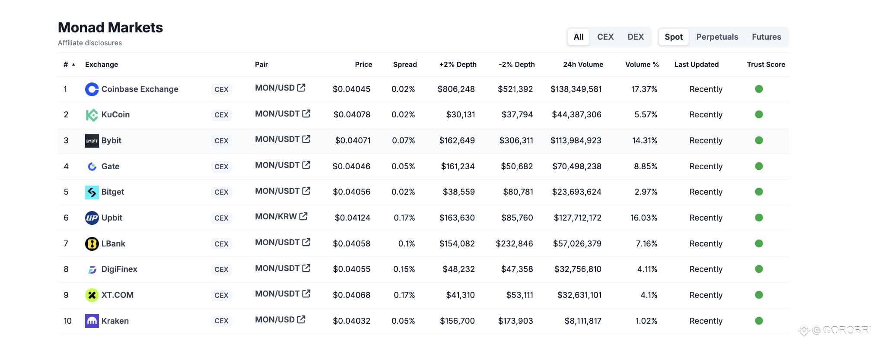Click the Bitget logo icon
The image size is (878, 341).
click(92, 192)
